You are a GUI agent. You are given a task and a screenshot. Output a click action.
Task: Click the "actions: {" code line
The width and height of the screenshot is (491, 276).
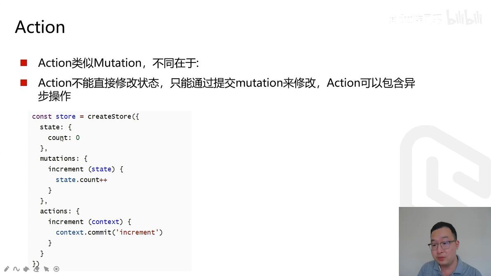pyautogui.click(x=60, y=211)
